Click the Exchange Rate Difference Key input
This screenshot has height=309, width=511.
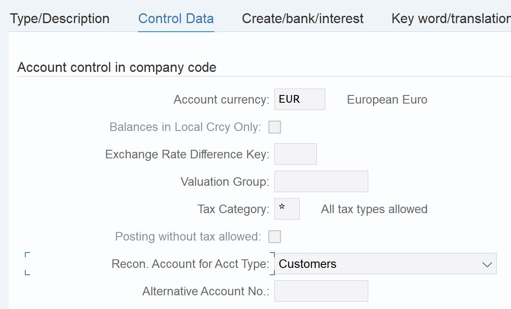(295, 154)
